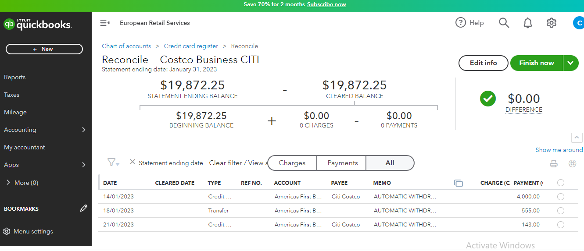584x251 pixels.
Task: Click the 555.00 payment amount
Action: [530, 211]
